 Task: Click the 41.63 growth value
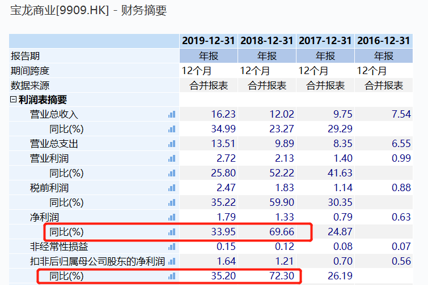tap(340, 173)
